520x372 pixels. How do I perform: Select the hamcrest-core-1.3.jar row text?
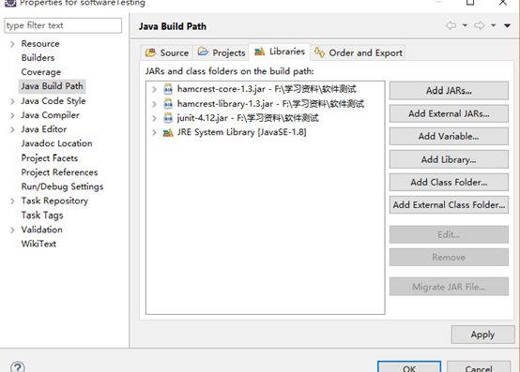tap(267, 89)
